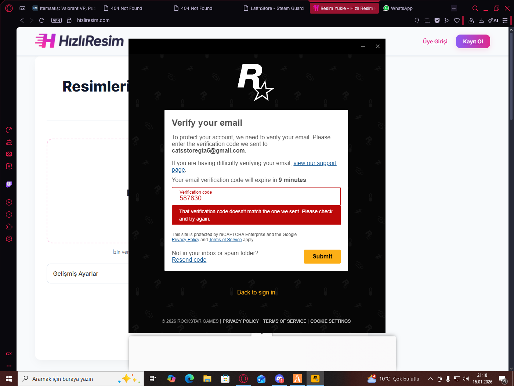Click the Kayıt Ol register button
Viewport: 514px width, 386px height.
[x=473, y=42]
